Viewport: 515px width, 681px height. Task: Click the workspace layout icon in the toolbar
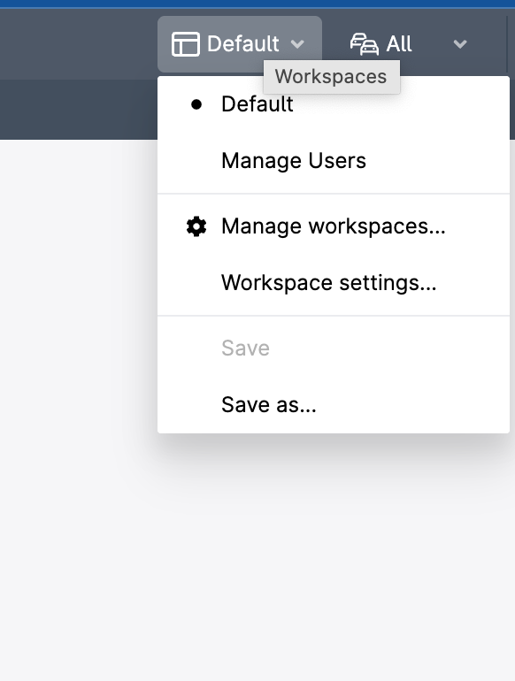186,44
